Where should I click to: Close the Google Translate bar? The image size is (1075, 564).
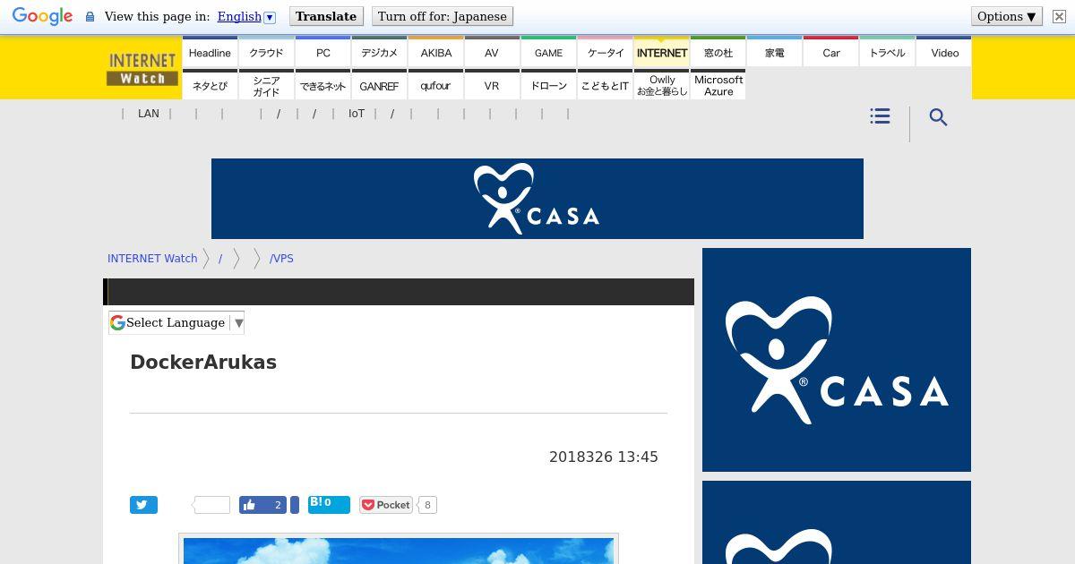coord(1059,16)
